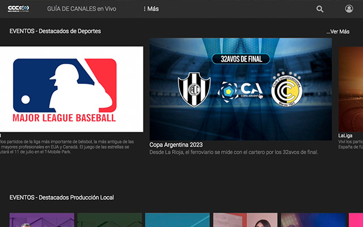This screenshot has width=363, height=227.
Task: Open first thumbnail in Producción Local row
Action: coord(42,220)
